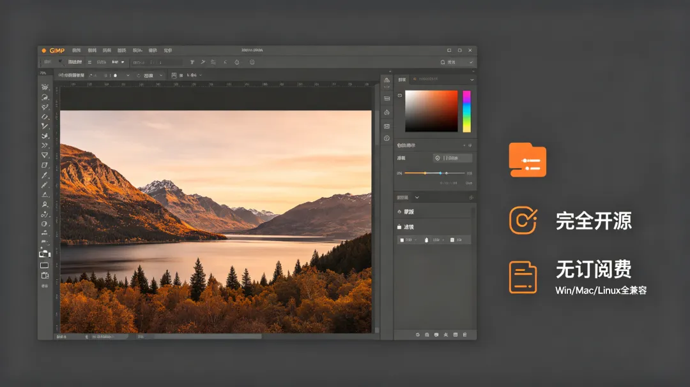Click the bottle icon in the row under 滤镜
The height and width of the screenshot is (387, 690).
click(x=426, y=240)
